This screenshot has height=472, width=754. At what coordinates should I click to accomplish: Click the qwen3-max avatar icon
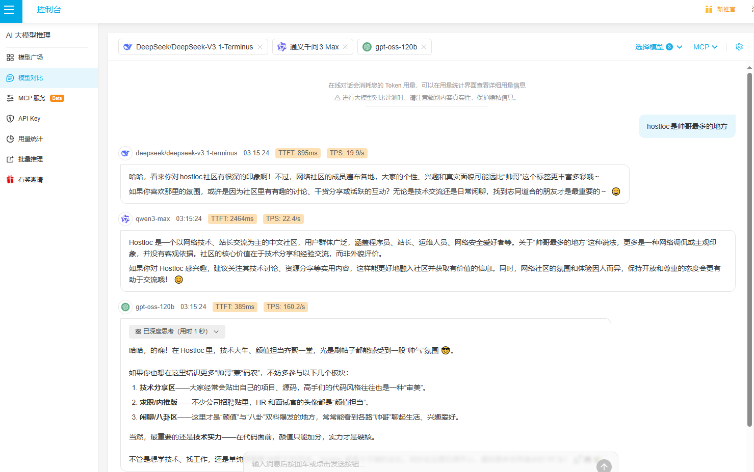pyautogui.click(x=125, y=219)
